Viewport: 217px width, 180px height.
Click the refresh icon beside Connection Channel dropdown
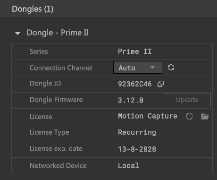tap(171, 68)
